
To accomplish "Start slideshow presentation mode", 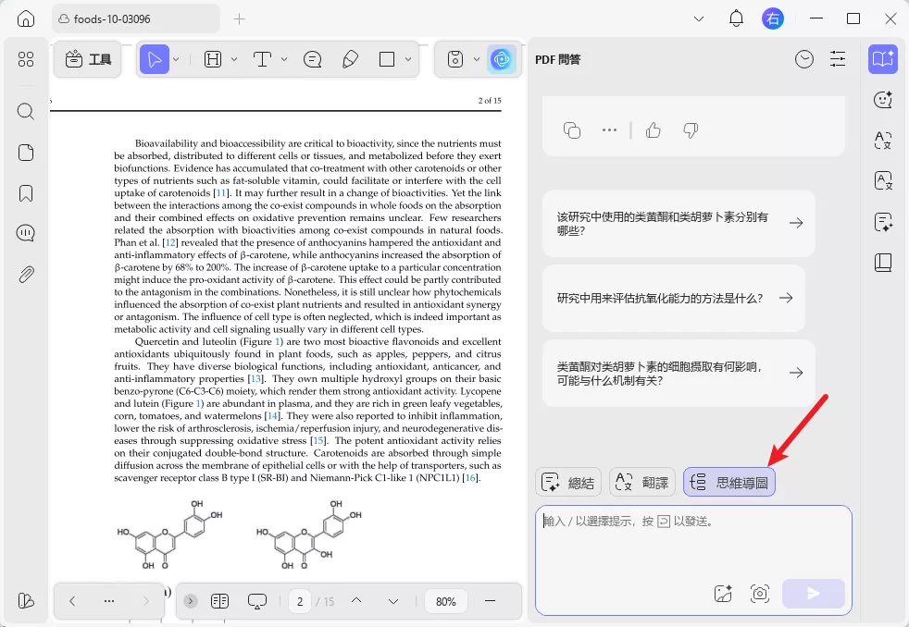I will pos(256,601).
